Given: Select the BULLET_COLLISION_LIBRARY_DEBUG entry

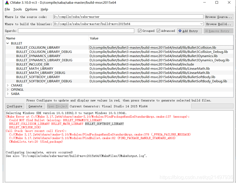Looking at the screenshot, I should pos(44,52).
